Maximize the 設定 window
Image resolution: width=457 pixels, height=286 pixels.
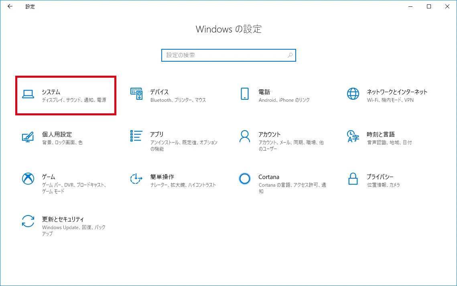point(429,6)
